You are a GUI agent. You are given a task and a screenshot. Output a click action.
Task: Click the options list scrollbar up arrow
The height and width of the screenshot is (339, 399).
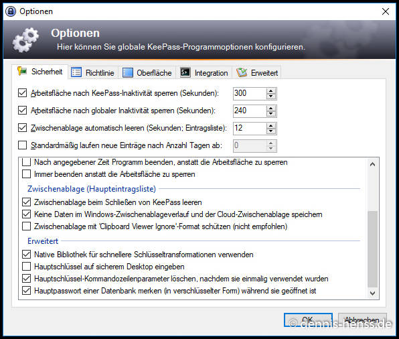click(372, 164)
